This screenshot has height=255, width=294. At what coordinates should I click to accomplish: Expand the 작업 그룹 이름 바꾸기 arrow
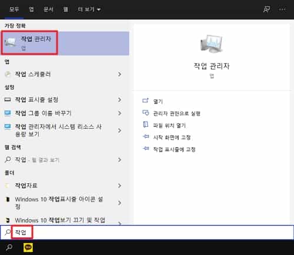(x=119, y=113)
